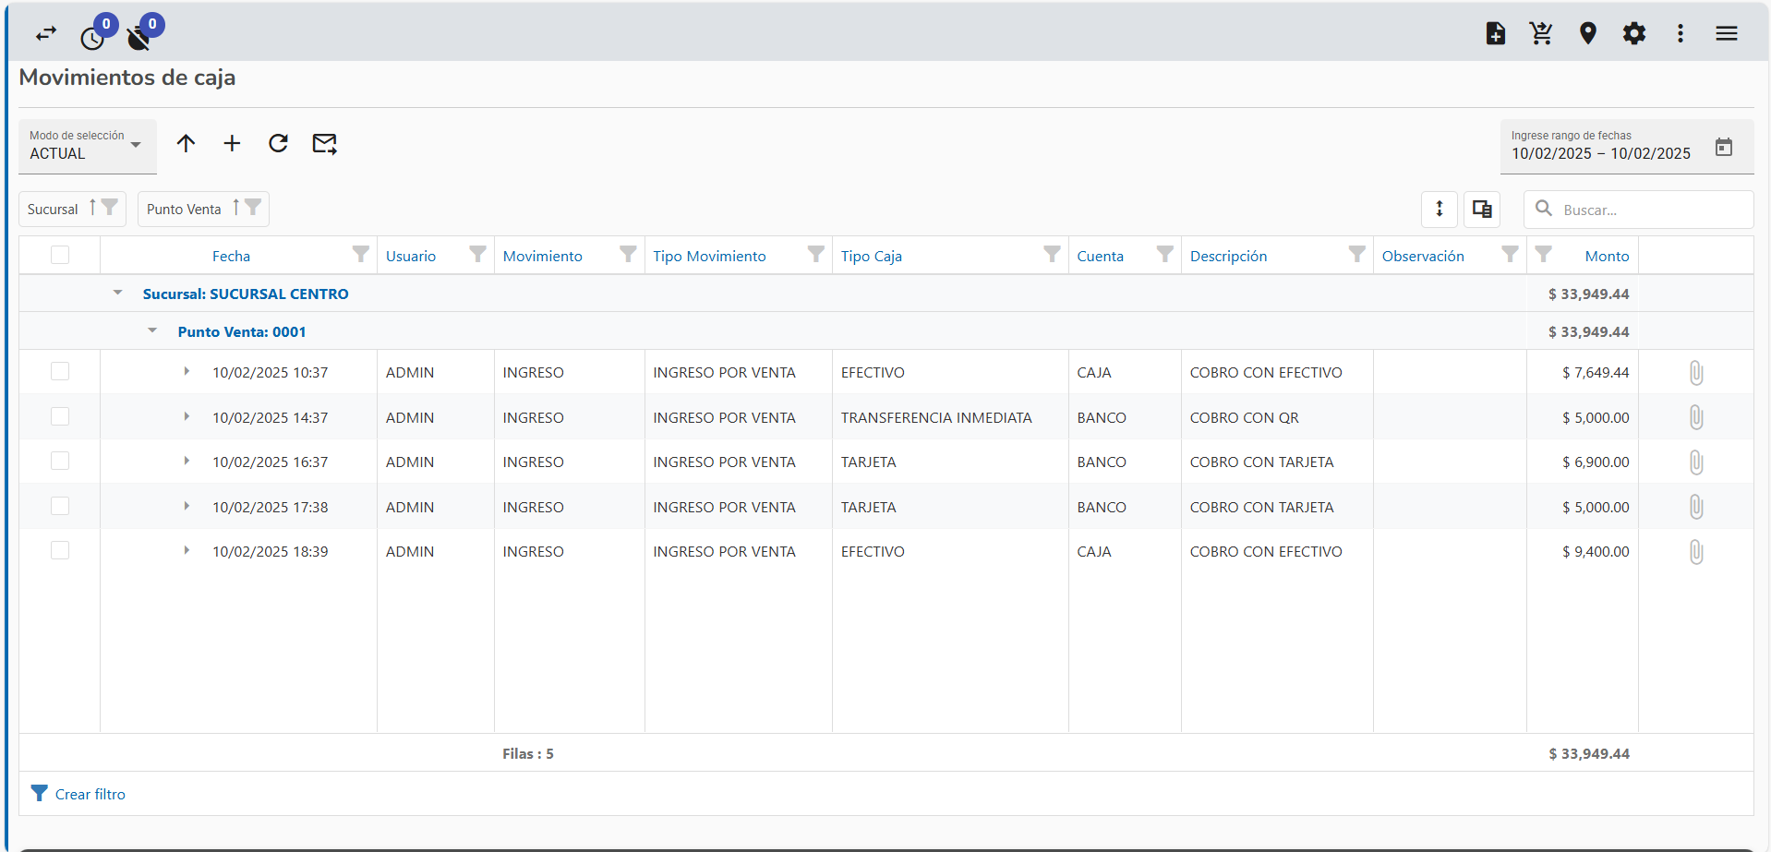Check the row dated 10/02/2025 17:38
The height and width of the screenshot is (852, 1771).
point(60,506)
